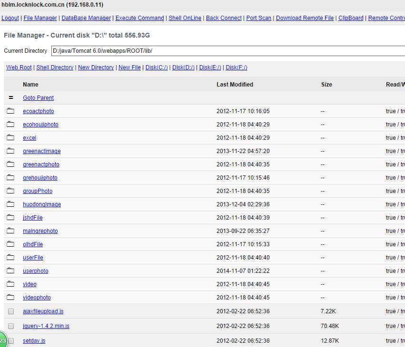This screenshot has height=347, width=405.
Task: Tick the checkbox for jquery-1.4.2.min.js
Action: tap(11, 326)
